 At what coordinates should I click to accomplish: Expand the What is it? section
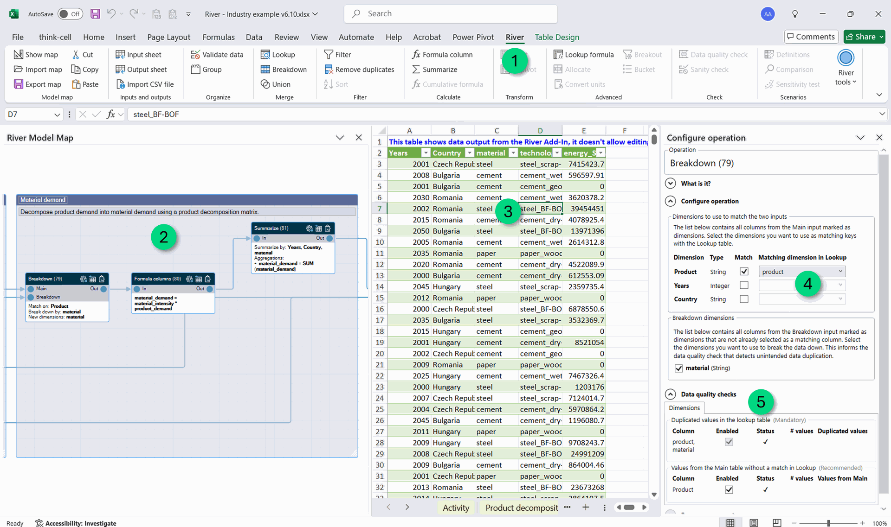click(671, 184)
